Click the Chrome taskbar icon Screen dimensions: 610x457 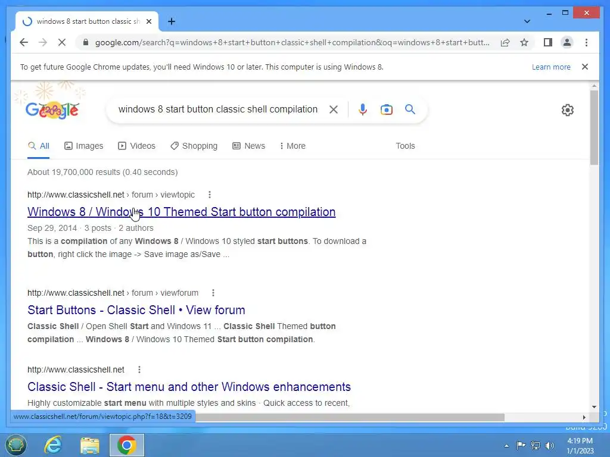click(x=126, y=445)
